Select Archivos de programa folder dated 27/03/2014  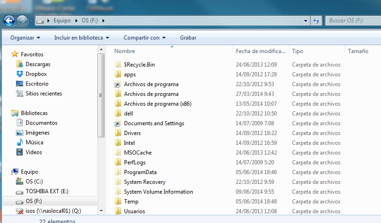click(x=151, y=94)
